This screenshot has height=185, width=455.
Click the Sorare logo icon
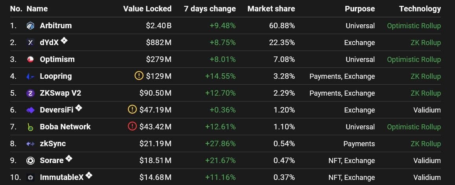[x=30, y=161]
